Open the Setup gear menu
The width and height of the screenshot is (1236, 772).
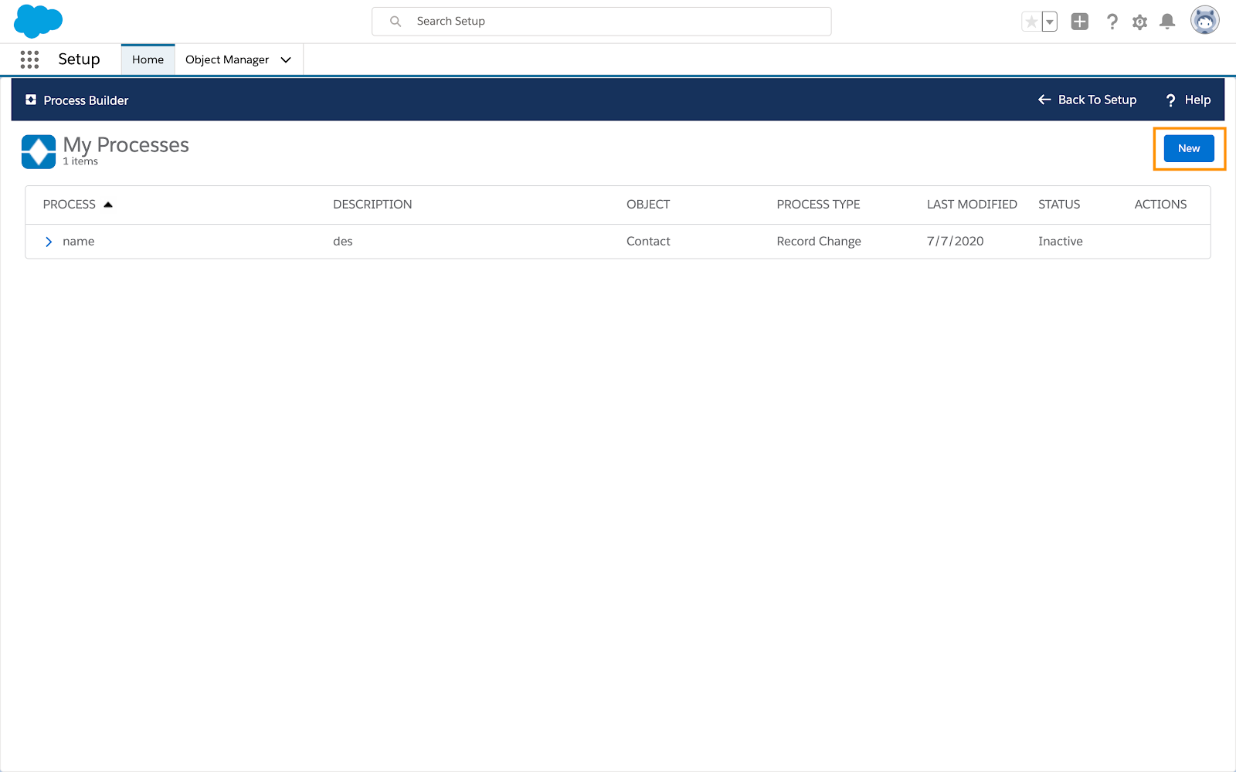(1139, 22)
